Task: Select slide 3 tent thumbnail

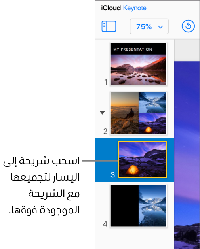Action: click(143, 159)
